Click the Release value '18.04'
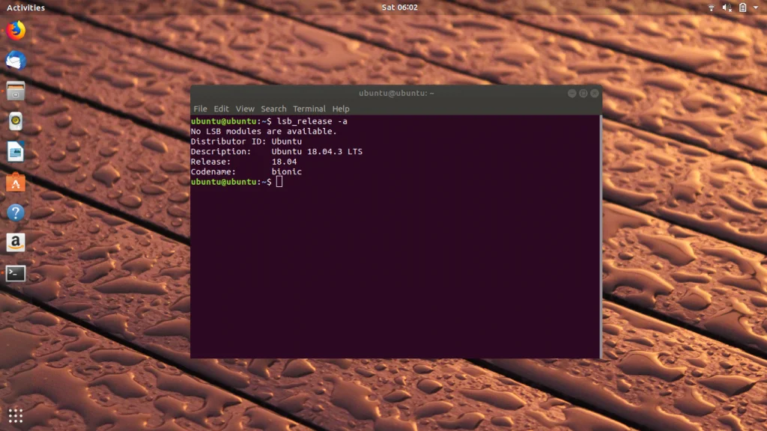Viewport: 767px width, 431px height. coord(284,162)
